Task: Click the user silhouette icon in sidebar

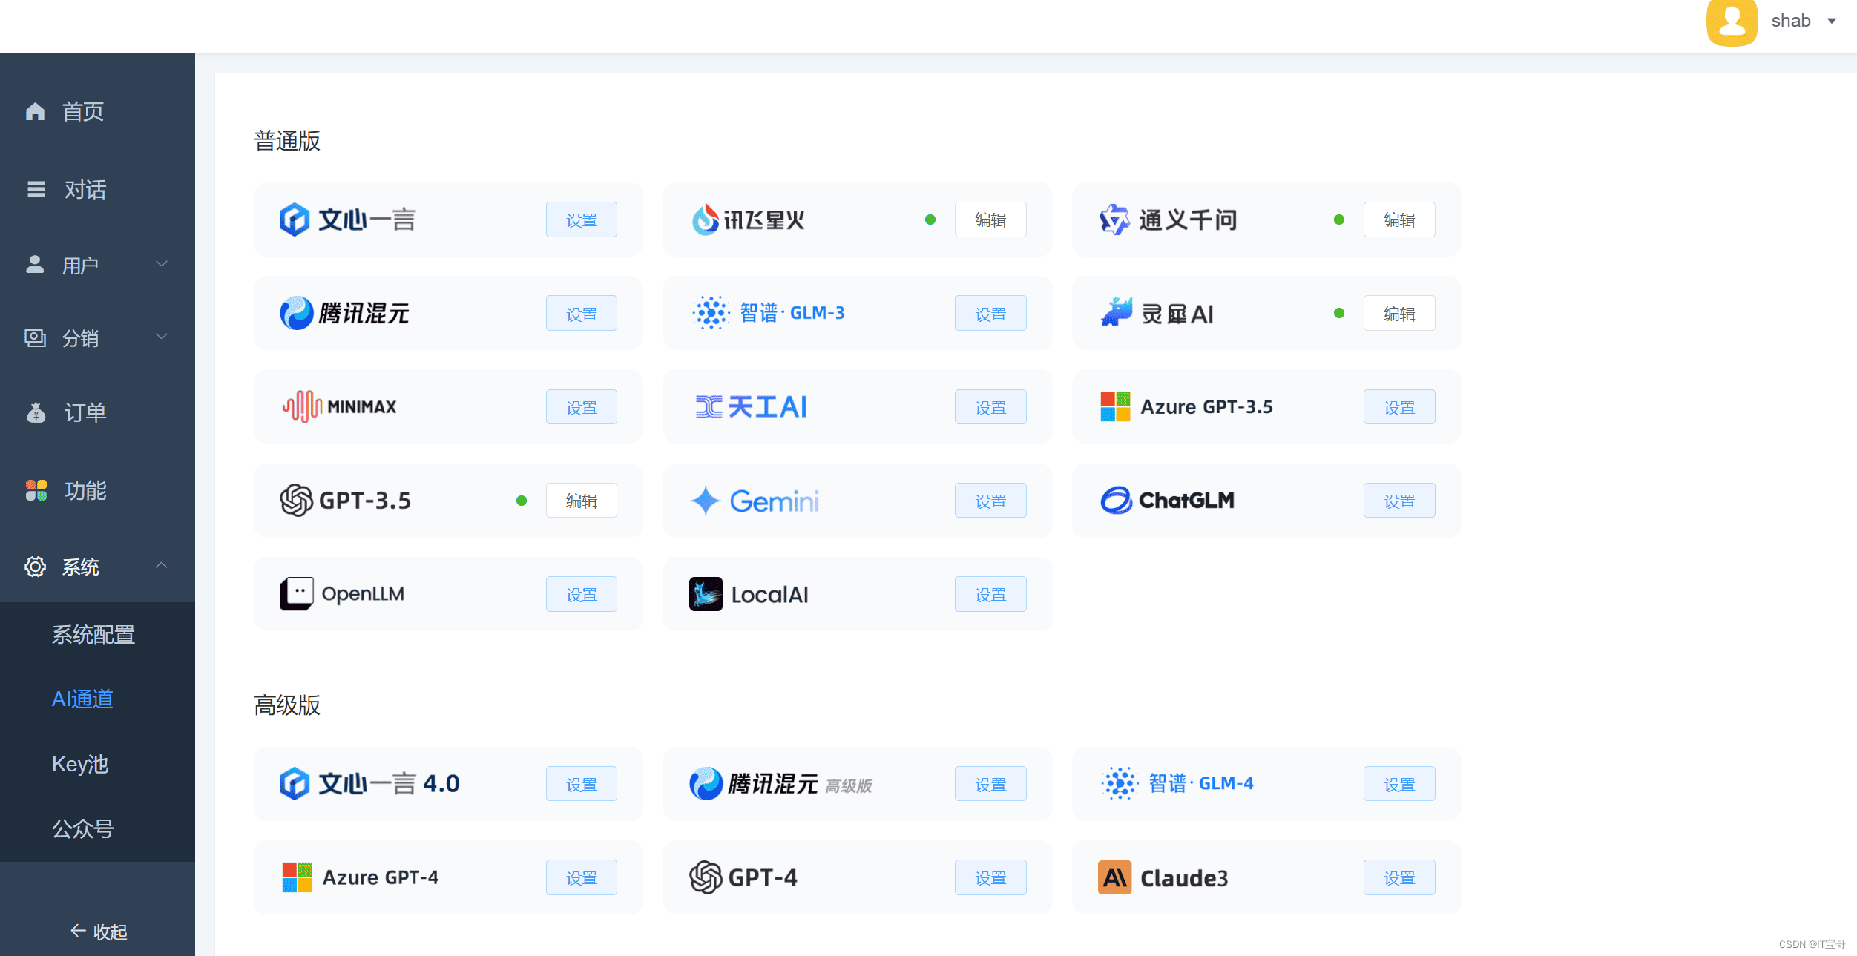Action: (x=35, y=264)
